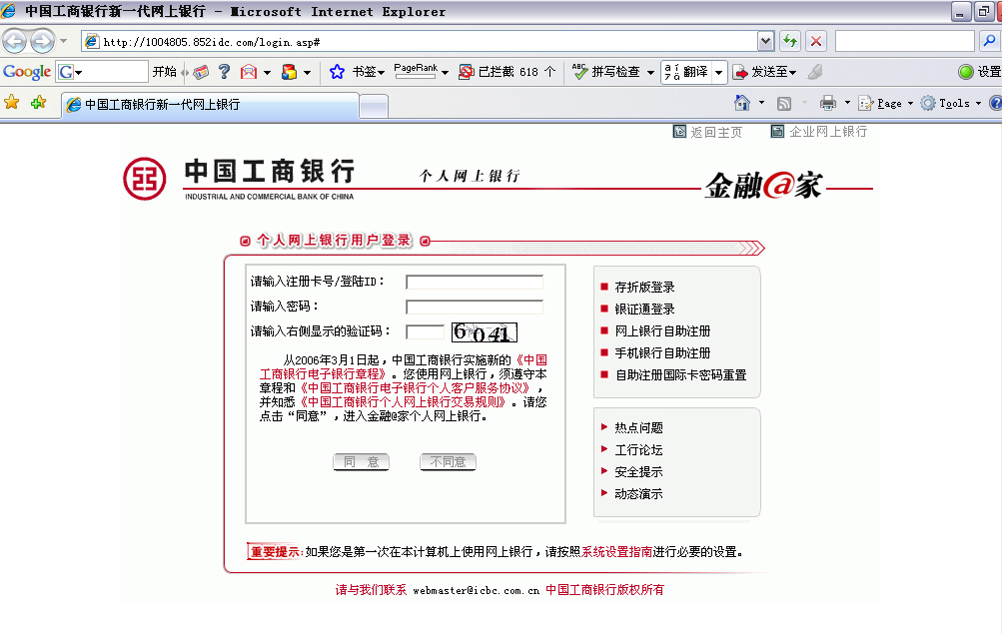Click the Print printer icon
Viewport: 1002px width, 634px height.
[828, 103]
